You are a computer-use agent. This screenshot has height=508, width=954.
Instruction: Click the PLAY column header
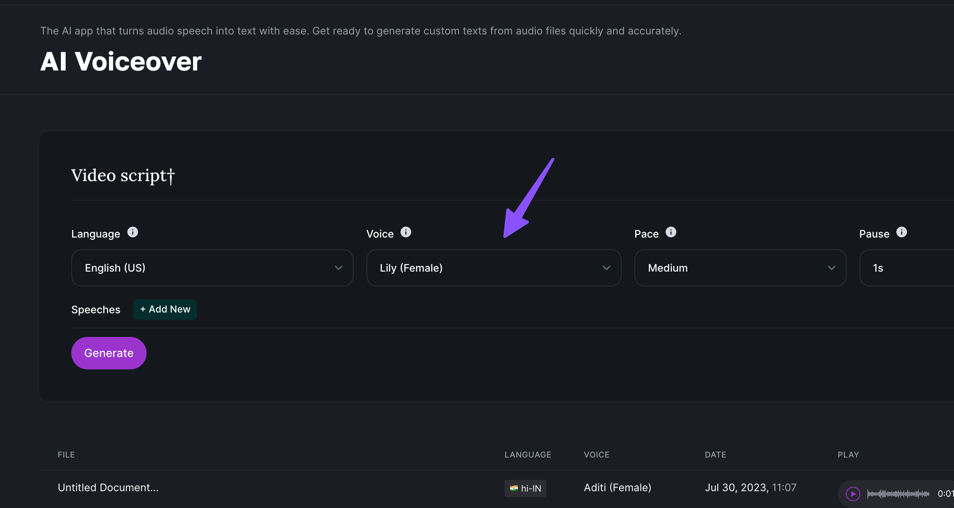(848, 455)
